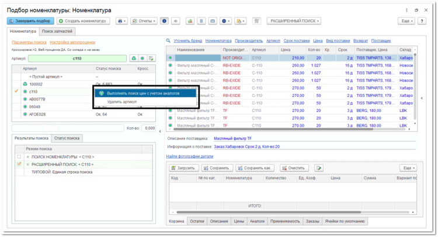438x237 pixels.
Task: Open Настройка автопроценки link
Action: 72,42
